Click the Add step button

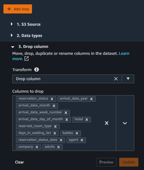coord(18,9)
